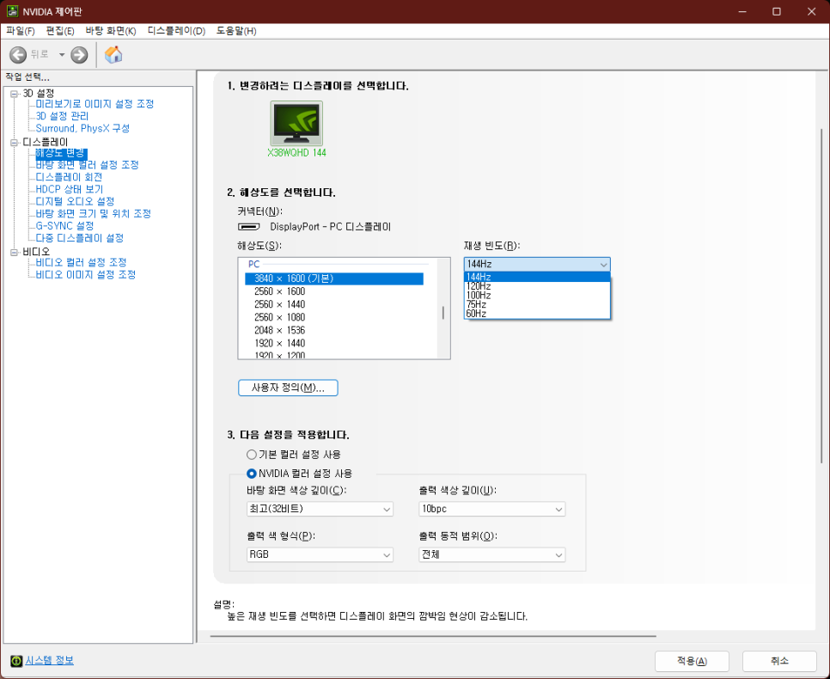The height and width of the screenshot is (679, 830).
Task: Open 출력 동적 범위 전체 dropdown
Action: 491,554
